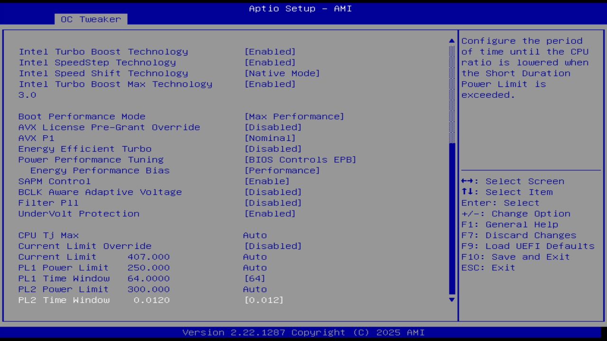607x341 pixels.
Task: Click the ESC: Exit hint
Action: (x=488, y=268)
